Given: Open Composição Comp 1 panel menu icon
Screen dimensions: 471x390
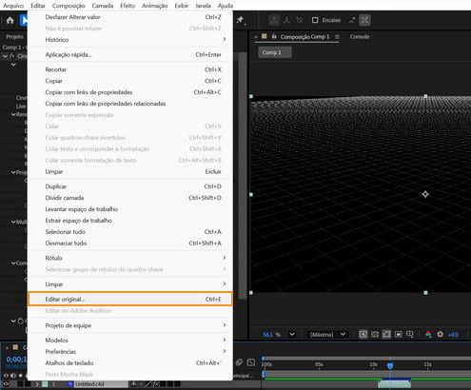Looking at the screenshot, I should (x=337, y=37).
